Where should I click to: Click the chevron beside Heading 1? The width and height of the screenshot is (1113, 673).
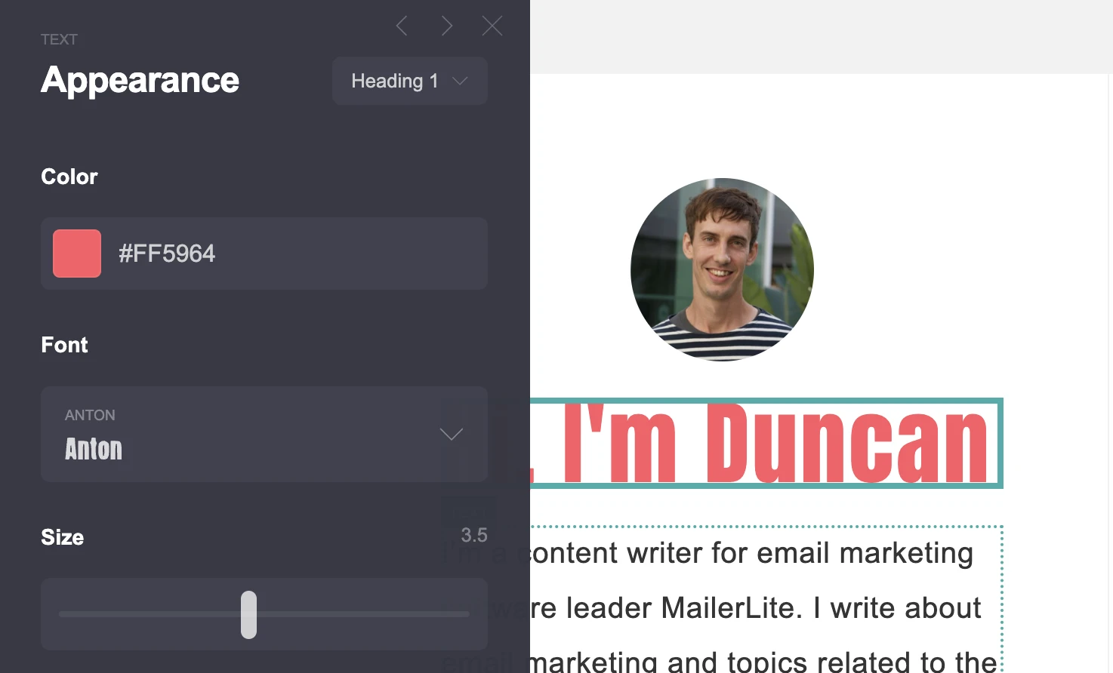460,81
